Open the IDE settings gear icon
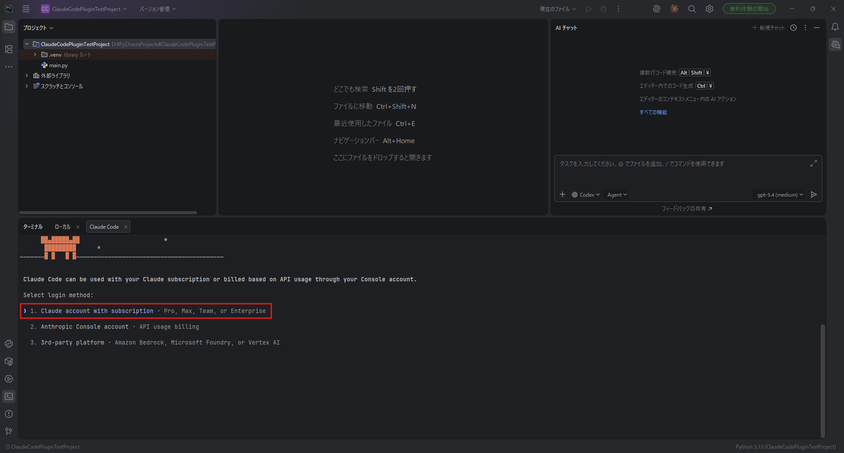Image resolution: width=844 pixels, height=453 pixels. (x=709, y=9)
